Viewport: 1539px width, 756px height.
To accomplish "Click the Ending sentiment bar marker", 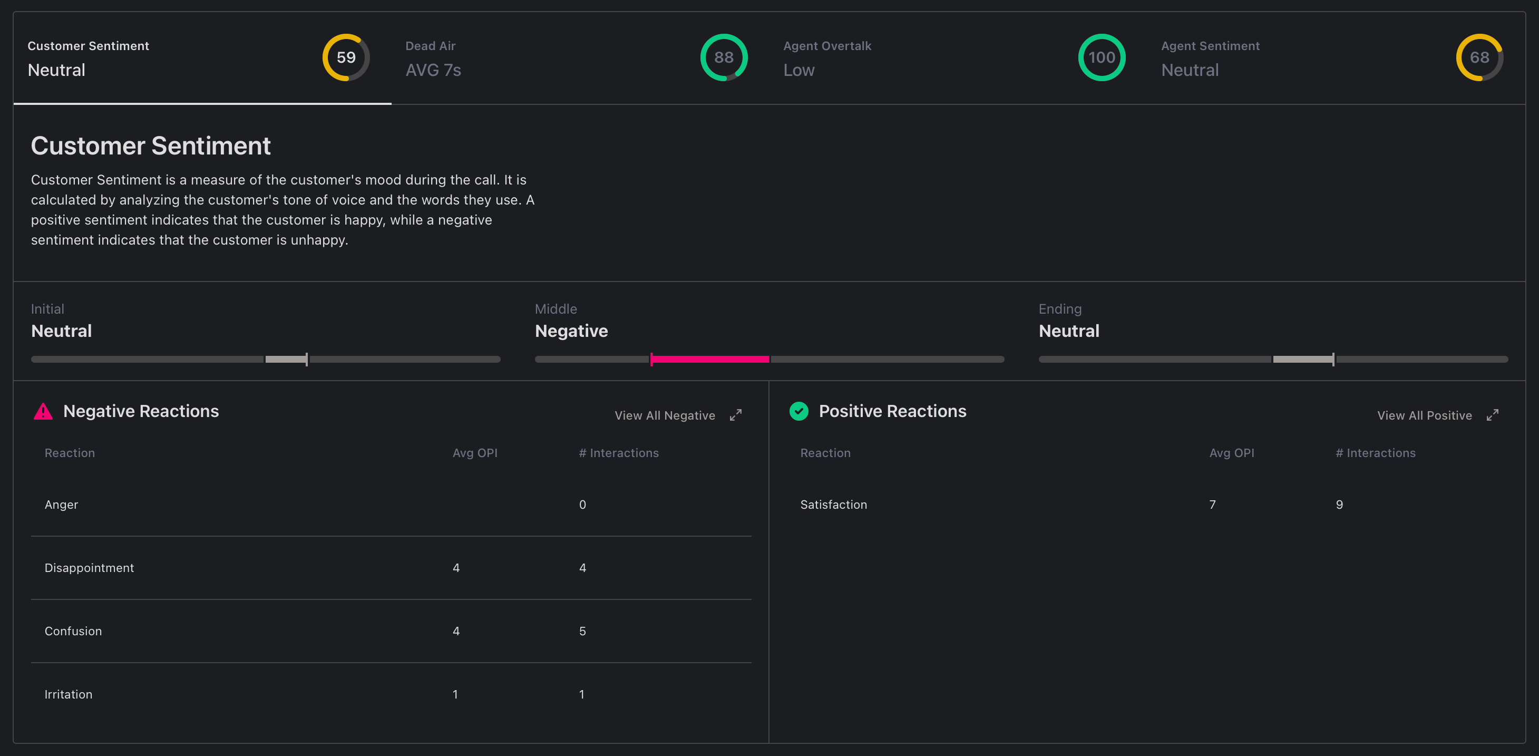I will [x=1333, y=359].
